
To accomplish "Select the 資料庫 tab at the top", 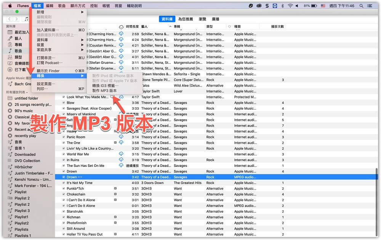I will coord(167,19).
